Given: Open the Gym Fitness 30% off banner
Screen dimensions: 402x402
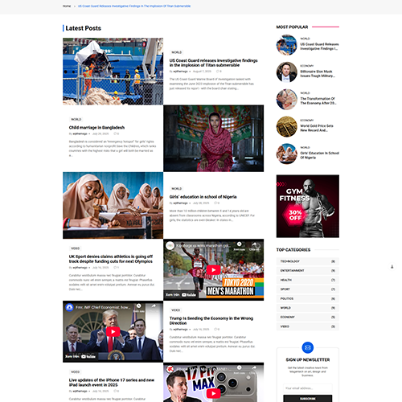Looking at the screenshot, I should (308, 206).
